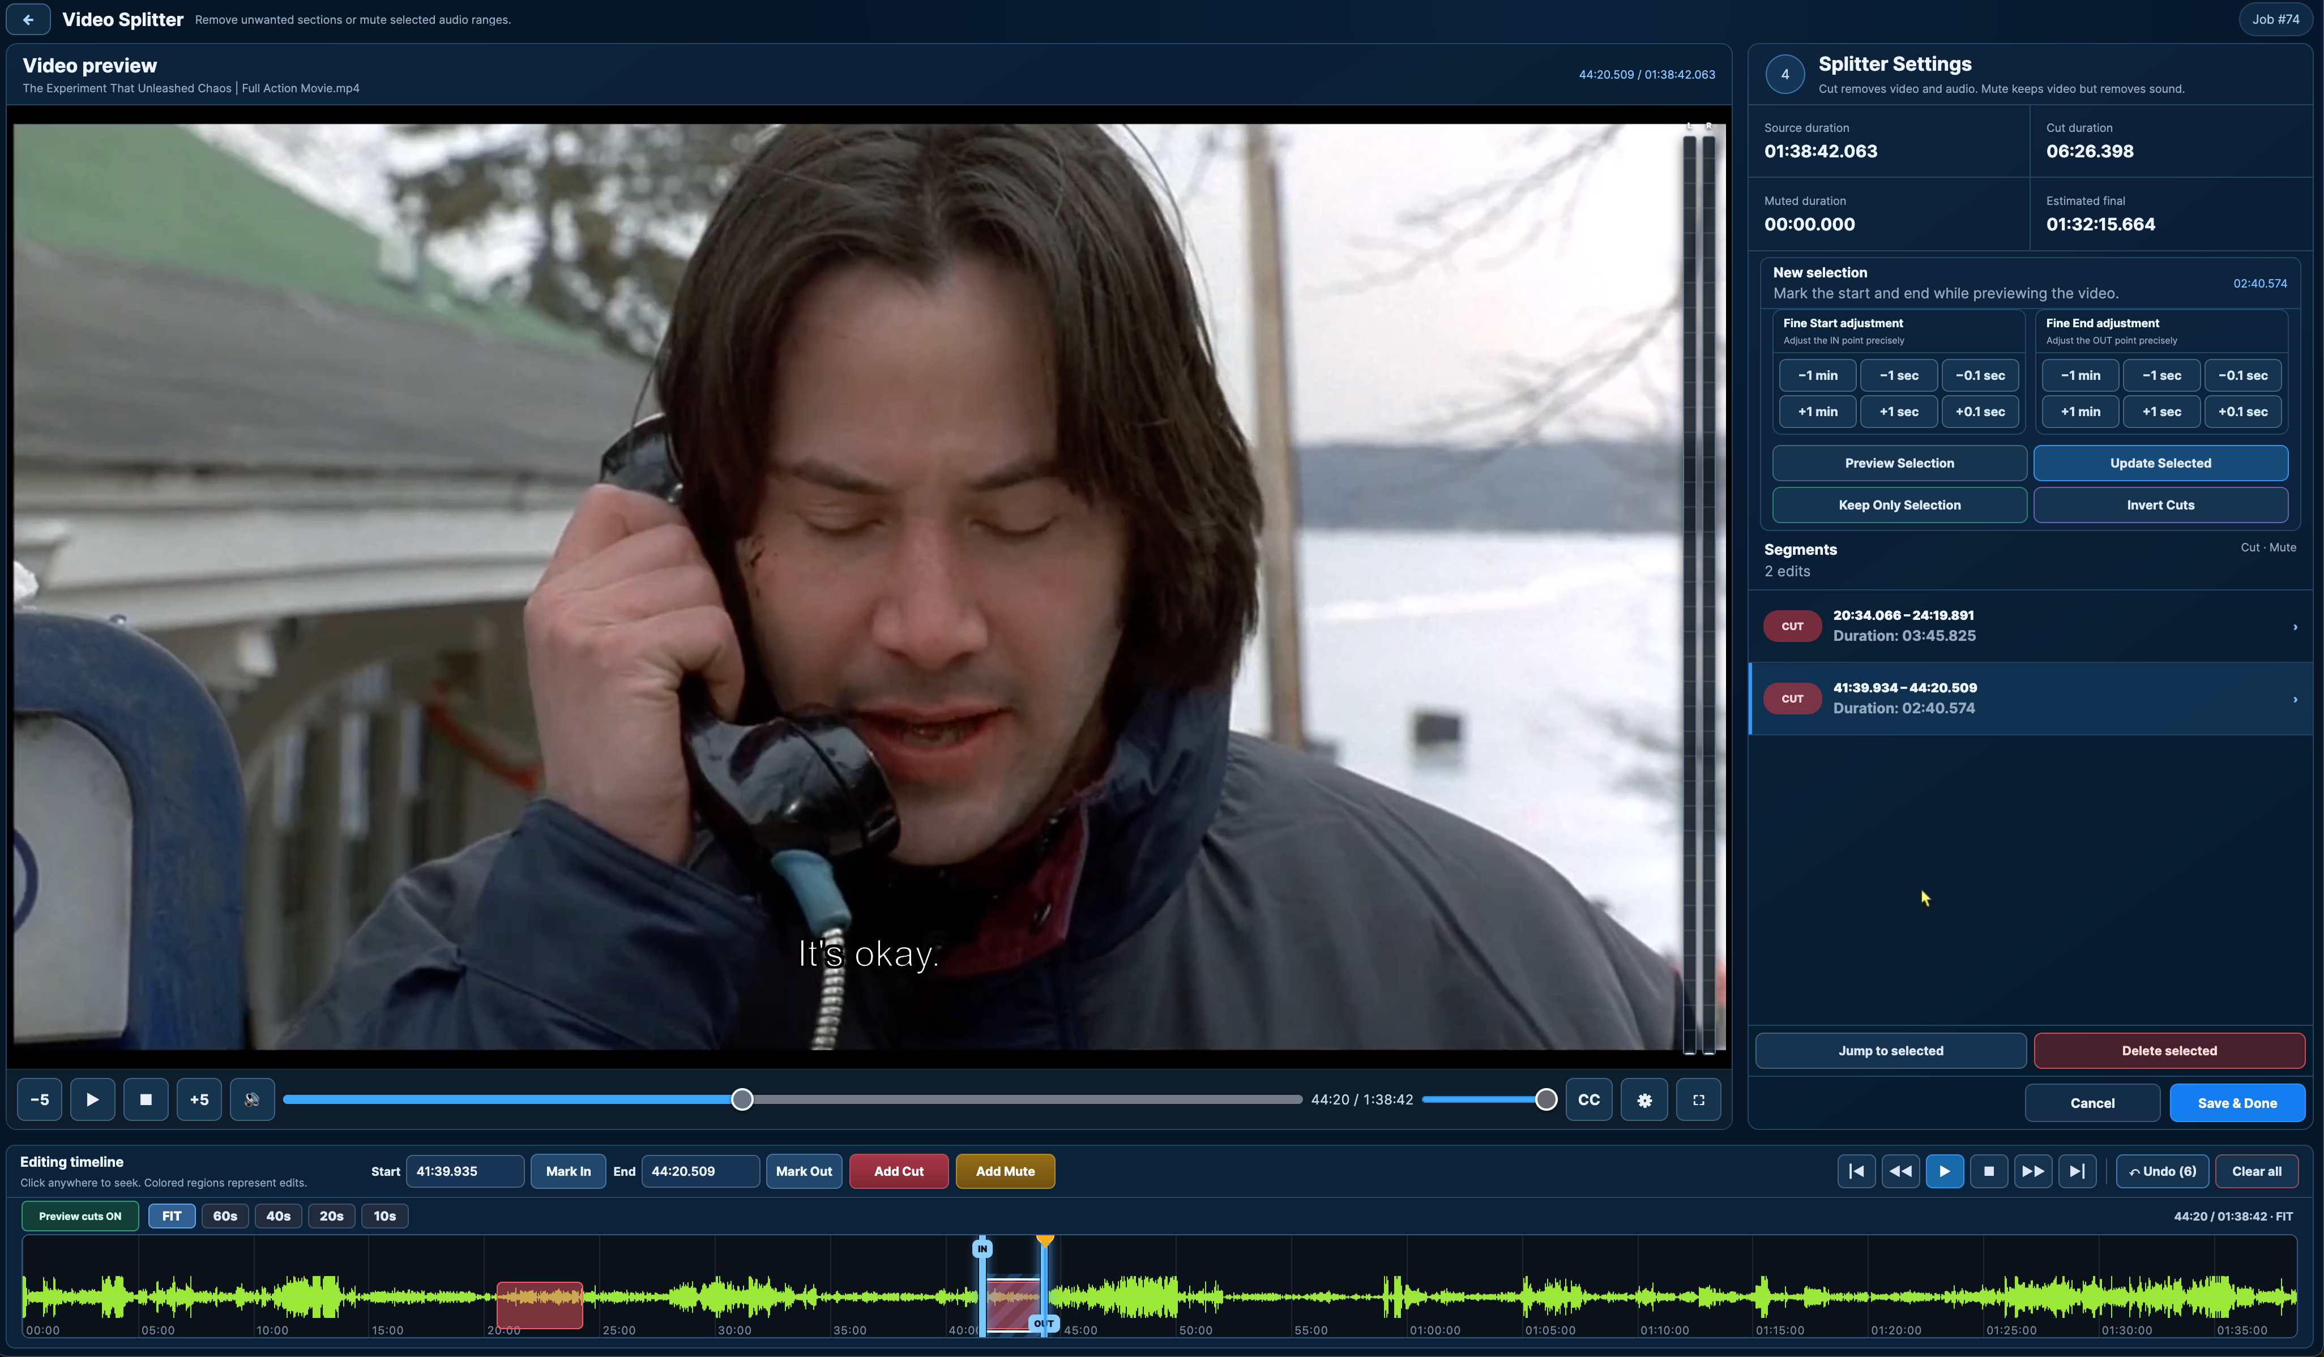Click Mark In button
Screen dimensions: 2324x1357
click(x=568, y=1171)
